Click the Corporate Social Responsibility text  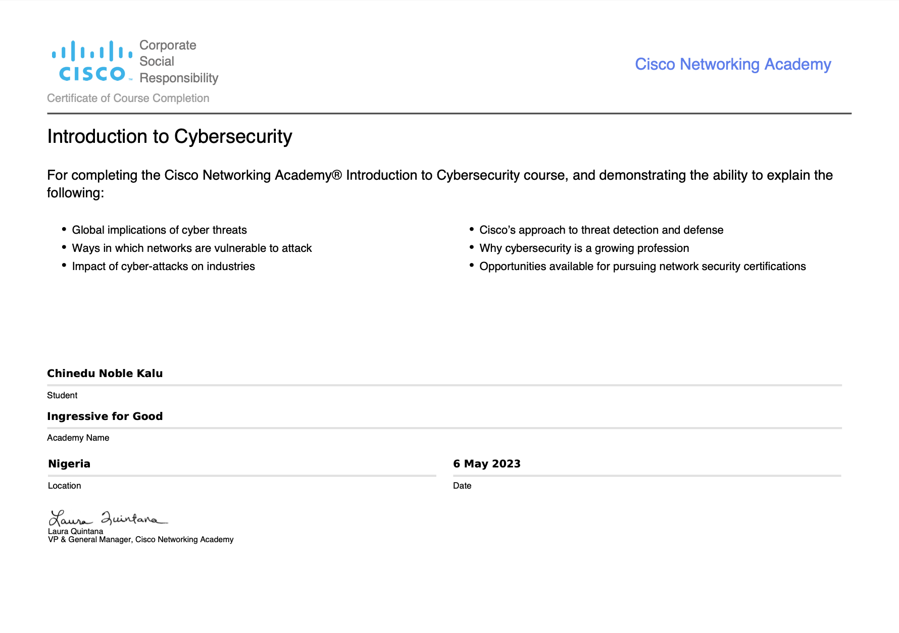pyautogui.click(x=178, y=61)
